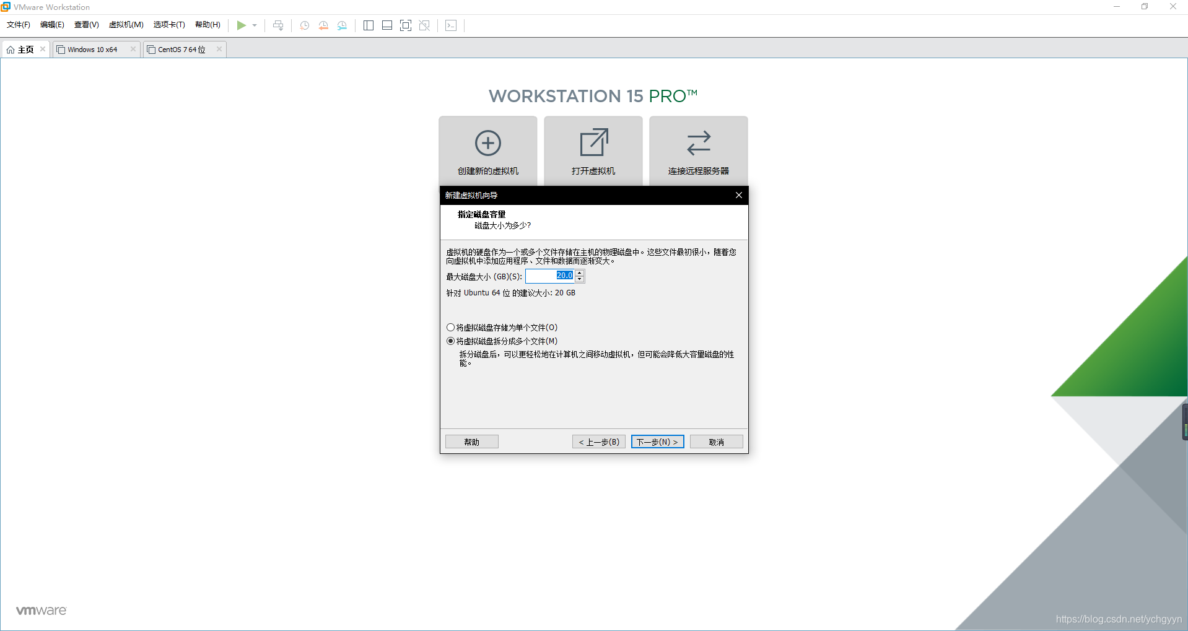Open the power options dropdown arrow
The width and height of the screenshot is (1188, 631).
click(x=255, y=25)
